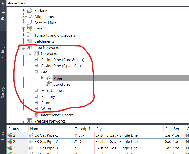This screenshot has height=154, width=189.
Task: Click the Pipe Networks pipe icon
Action: [x=30, y=47]
